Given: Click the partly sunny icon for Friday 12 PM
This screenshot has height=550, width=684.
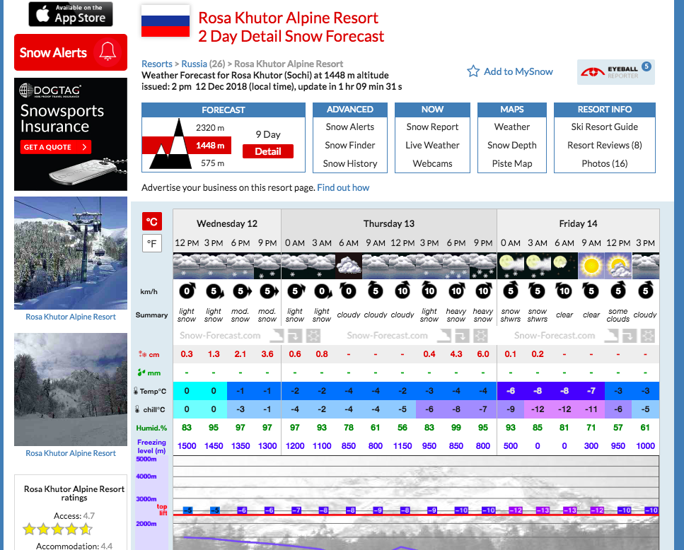Looking at the screenshot, I should (618, 265).
